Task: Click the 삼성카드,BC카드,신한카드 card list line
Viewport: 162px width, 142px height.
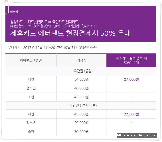Action: pyautogui.click(x=44, y=22)
